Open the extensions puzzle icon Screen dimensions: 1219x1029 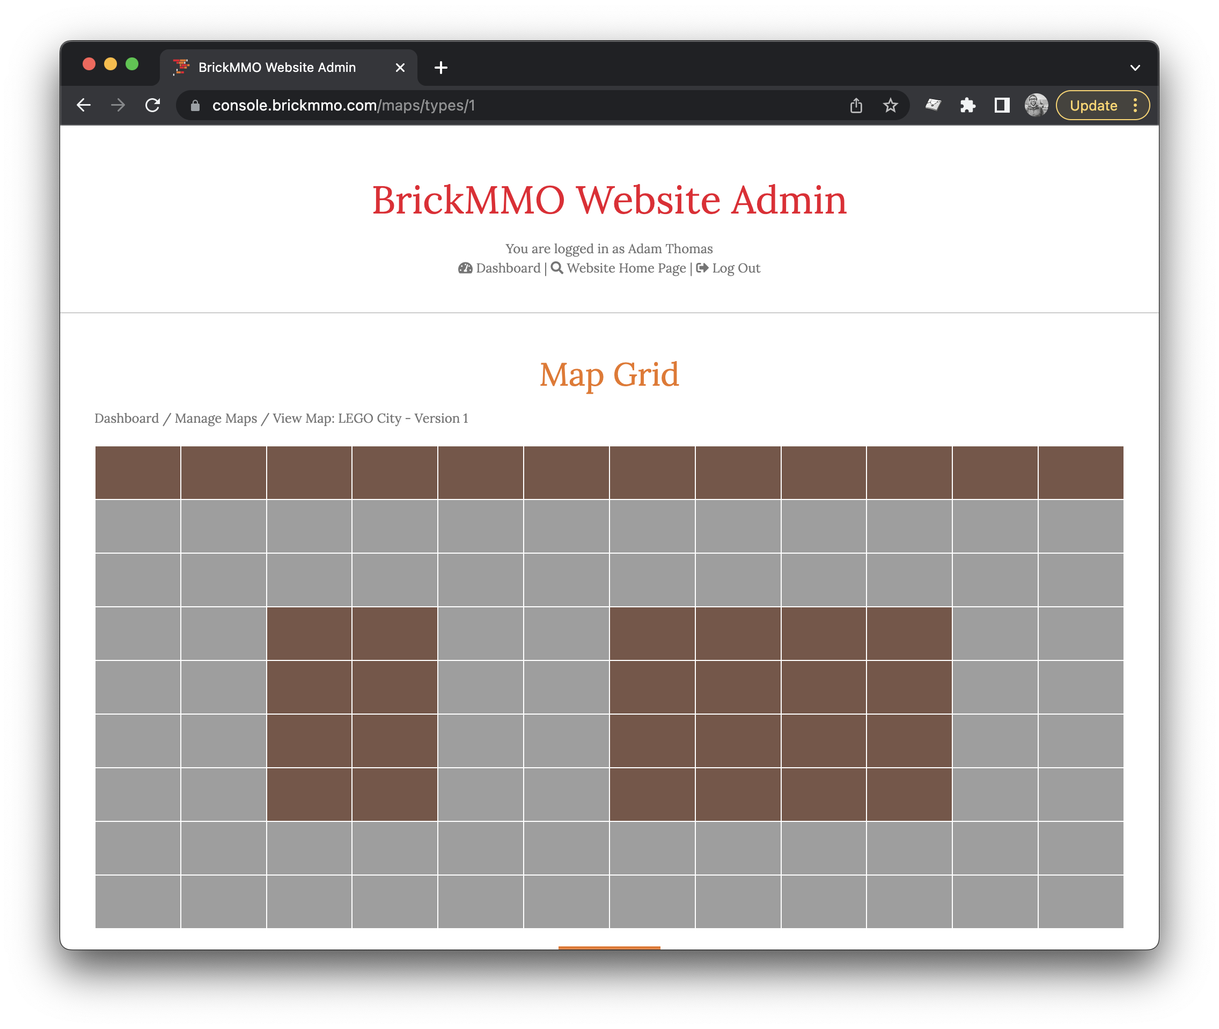[967, 106]
